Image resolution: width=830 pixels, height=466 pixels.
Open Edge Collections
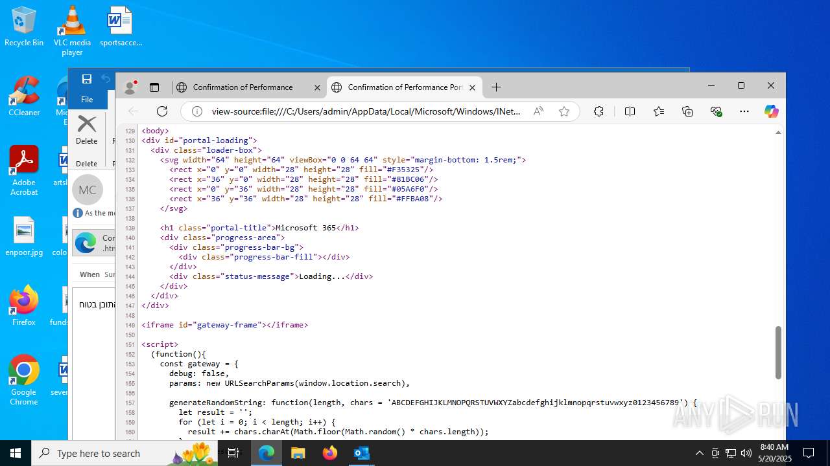687,111
